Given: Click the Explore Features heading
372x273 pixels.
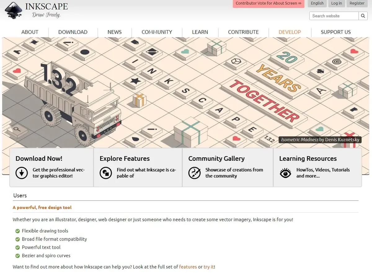Looking at the screenshot, I should [x=125, y=159].
